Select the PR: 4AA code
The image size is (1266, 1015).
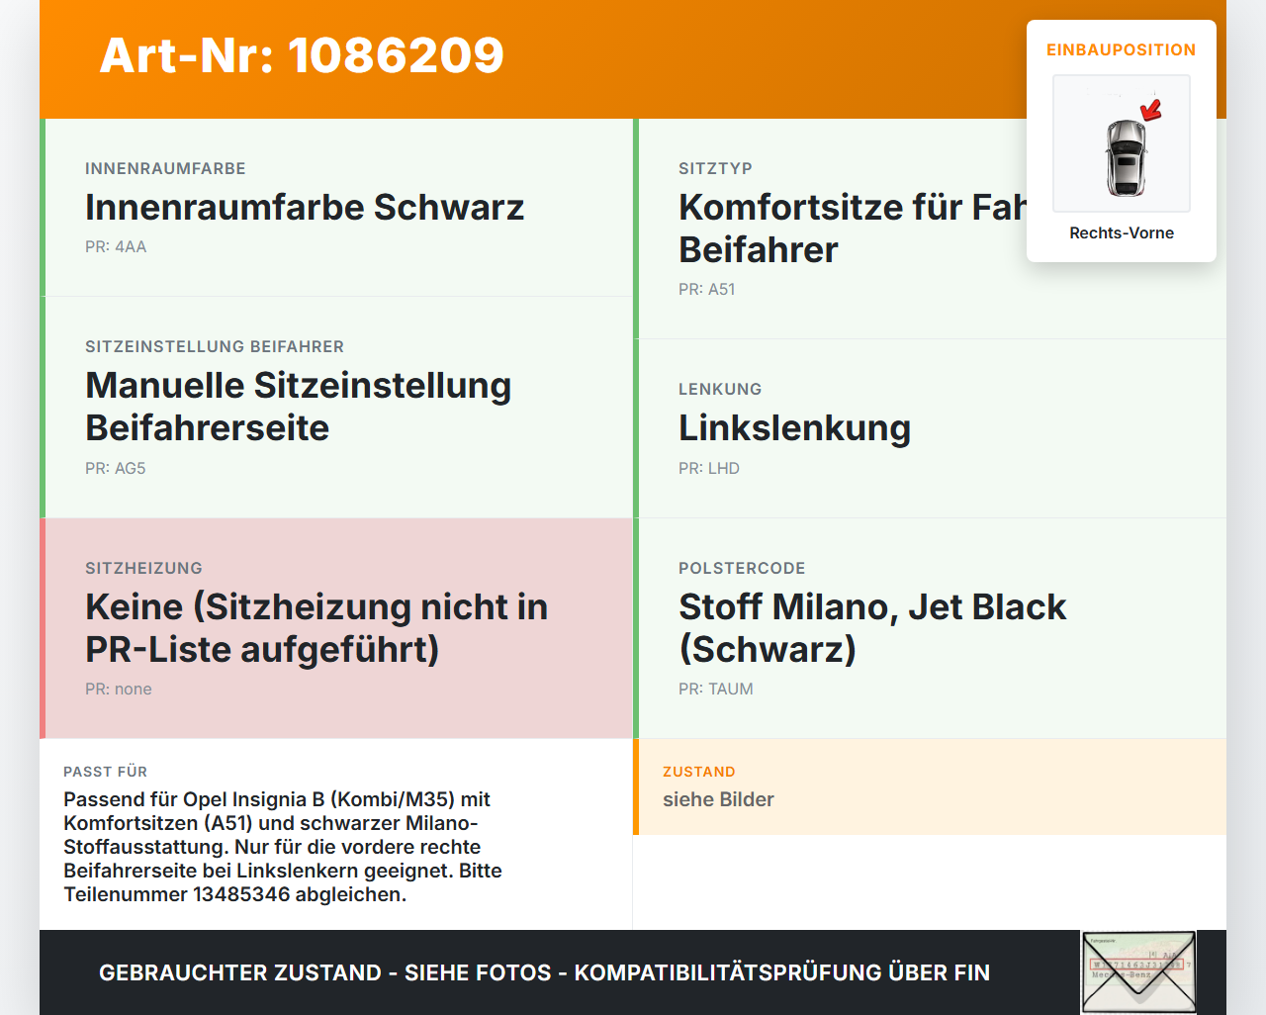click(116, 247)
